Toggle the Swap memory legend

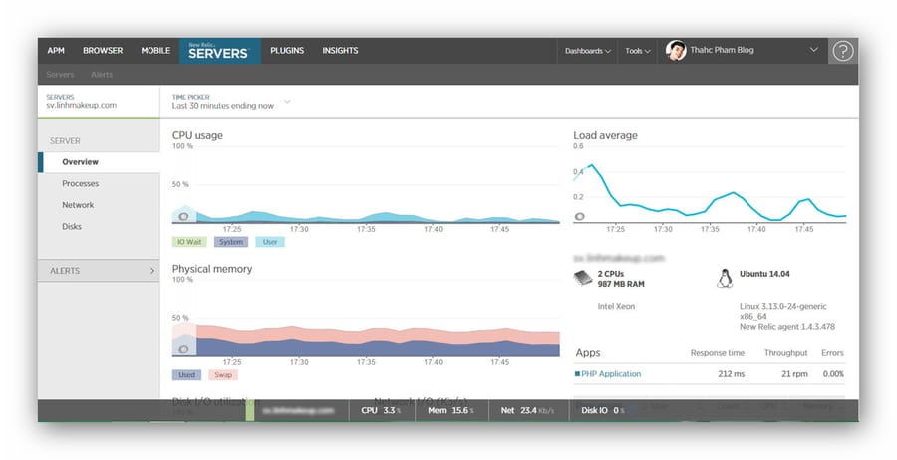[x=223, y=374]
